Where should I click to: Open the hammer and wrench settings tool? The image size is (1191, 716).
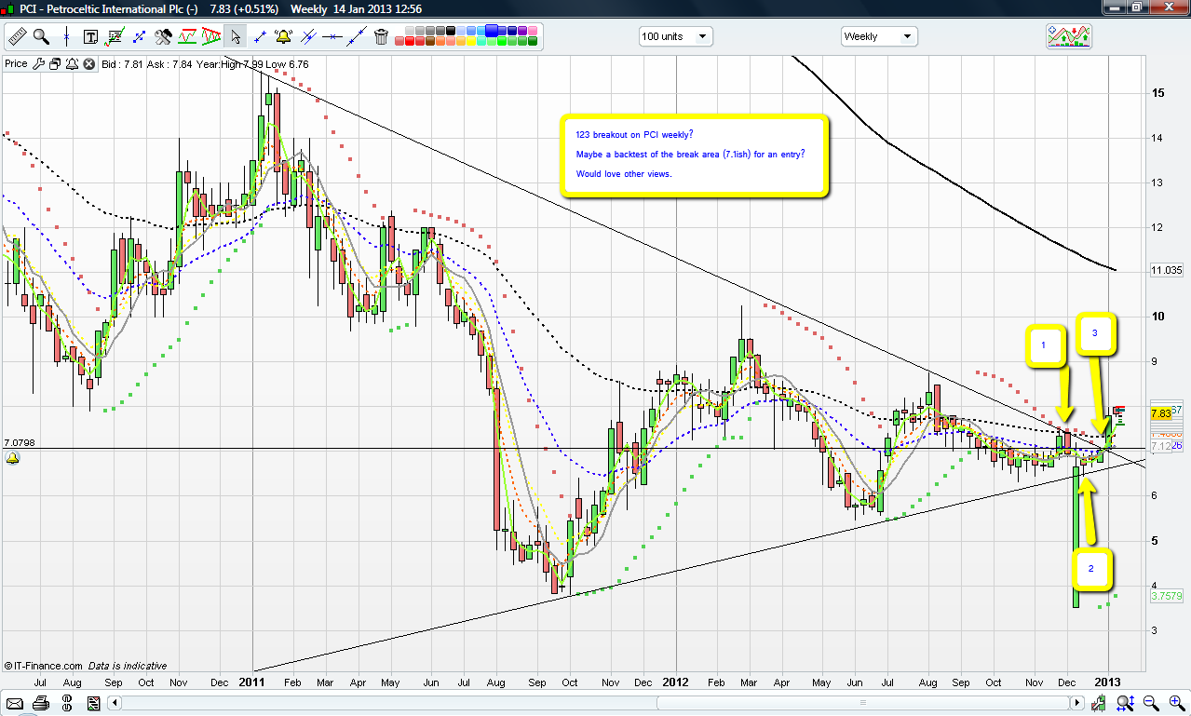point(163,37)
